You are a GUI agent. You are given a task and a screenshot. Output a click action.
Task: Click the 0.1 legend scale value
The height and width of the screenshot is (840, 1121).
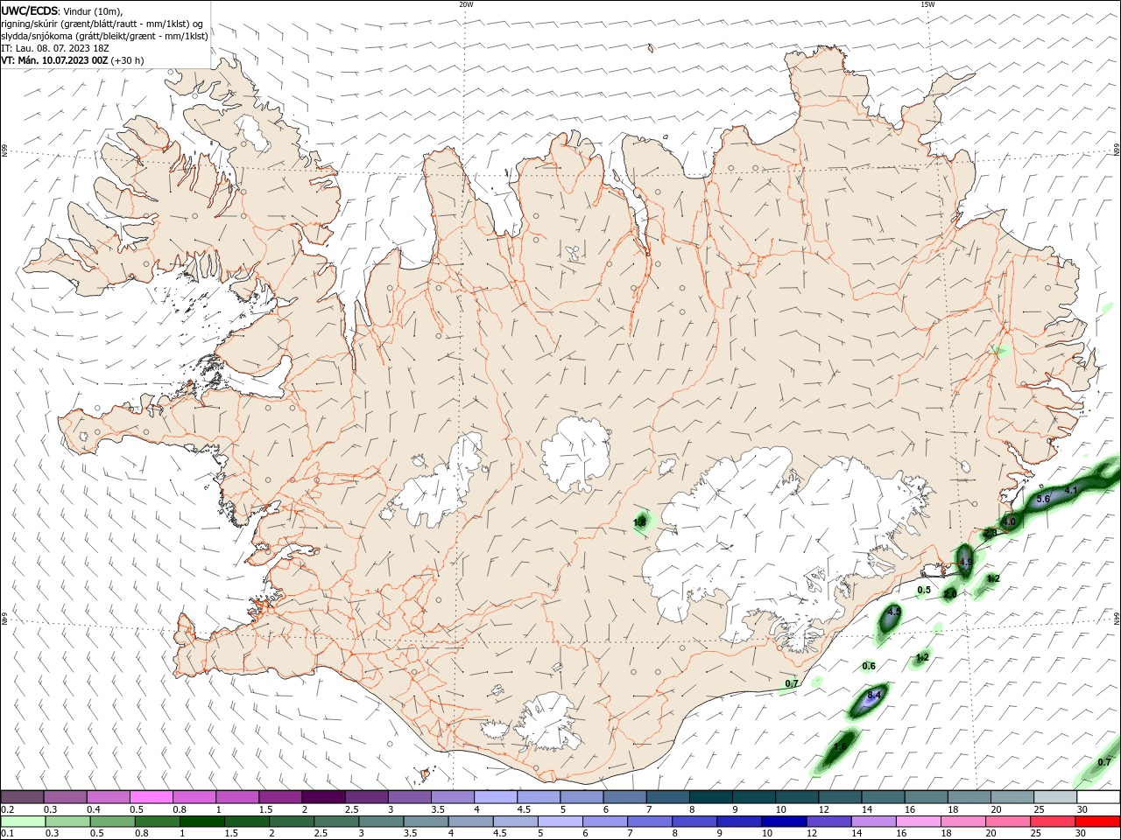(x=7, y=834)
